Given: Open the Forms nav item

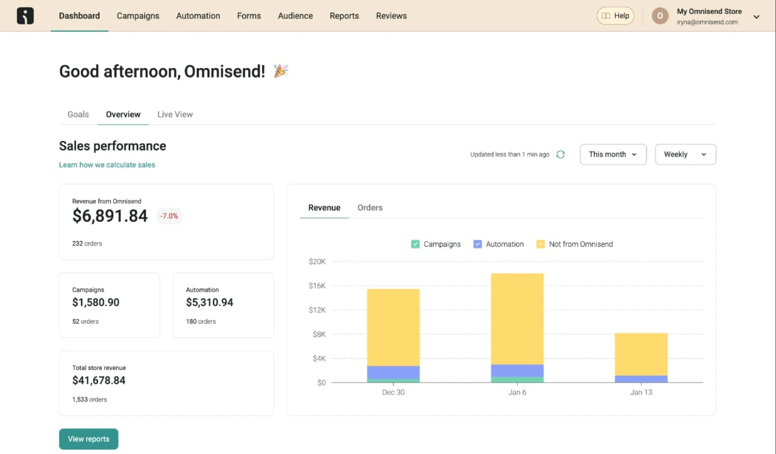Looking at the screenshot, I should click(249, 16).
